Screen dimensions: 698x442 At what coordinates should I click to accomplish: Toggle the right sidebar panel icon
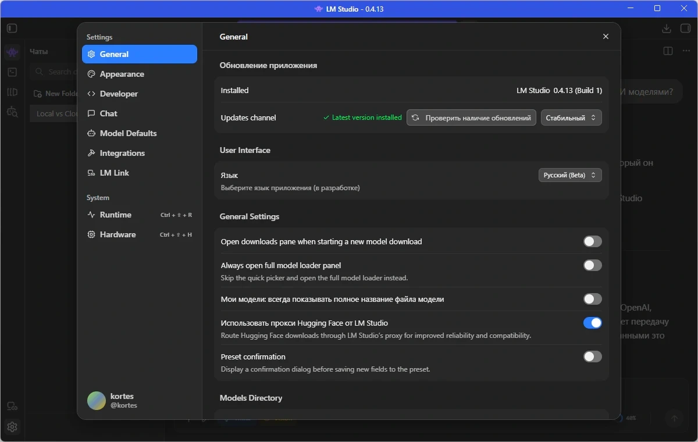click(x=685, y=28)
